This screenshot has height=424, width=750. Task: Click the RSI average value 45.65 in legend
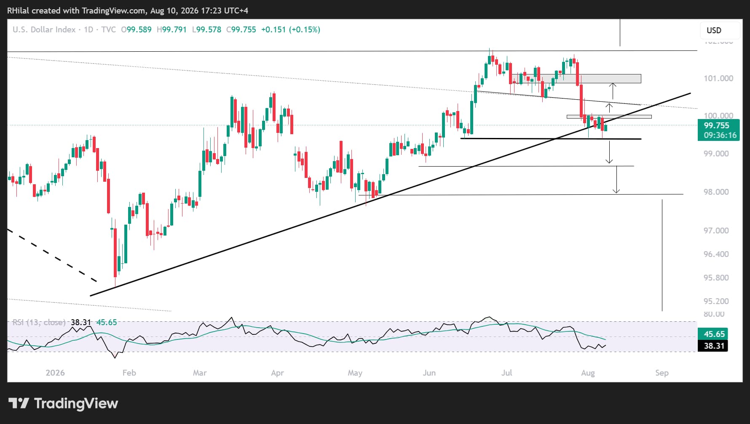tap(107, 322)
